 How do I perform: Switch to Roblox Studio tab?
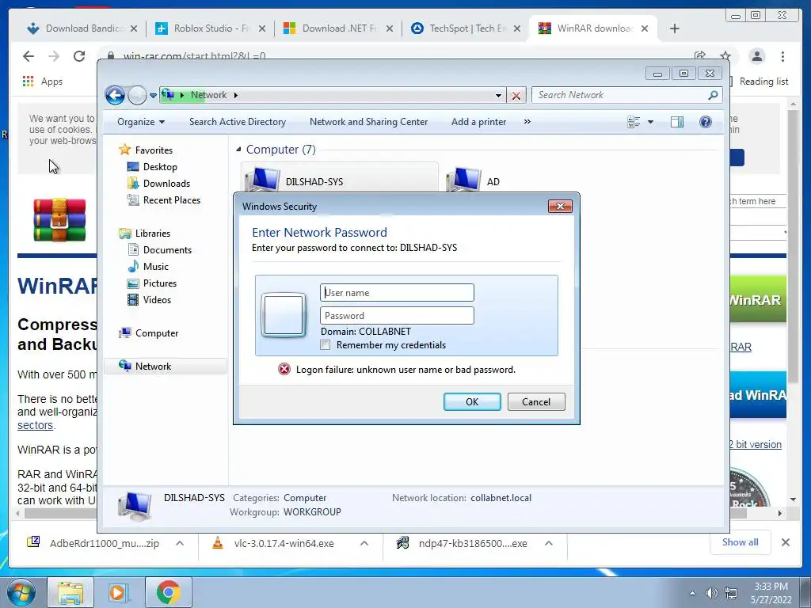pos(212,28)
